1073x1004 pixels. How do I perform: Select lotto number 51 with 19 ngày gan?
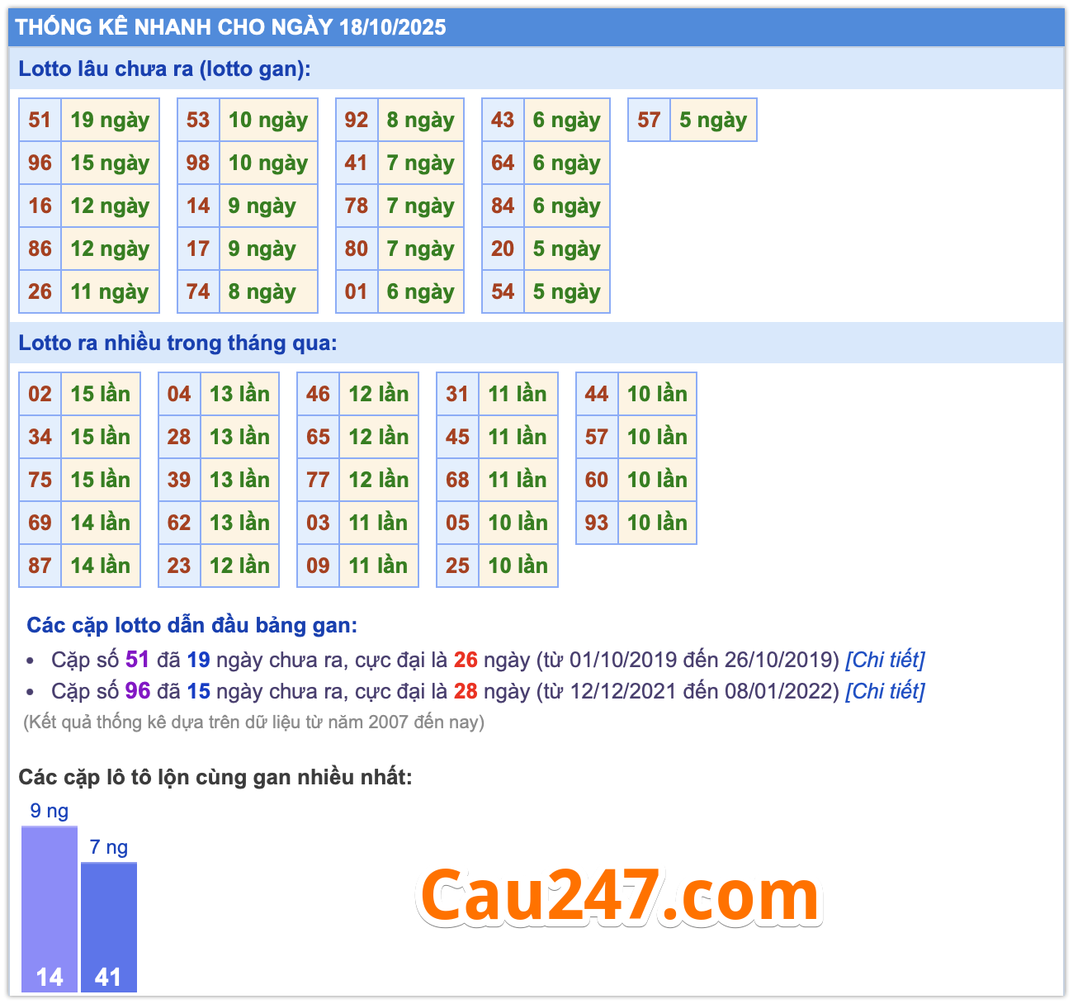tap(39, 120)
